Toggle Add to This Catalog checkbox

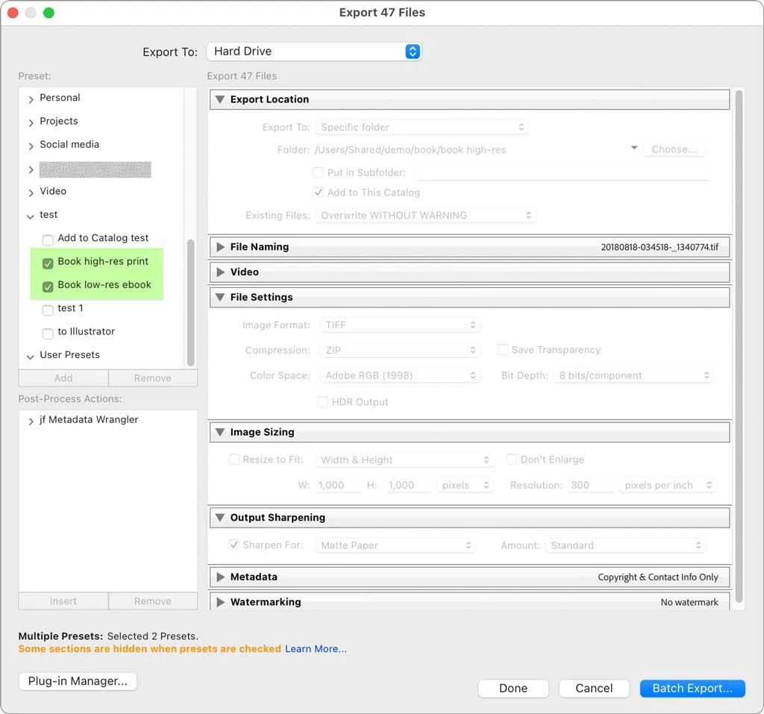pos(318,192)
